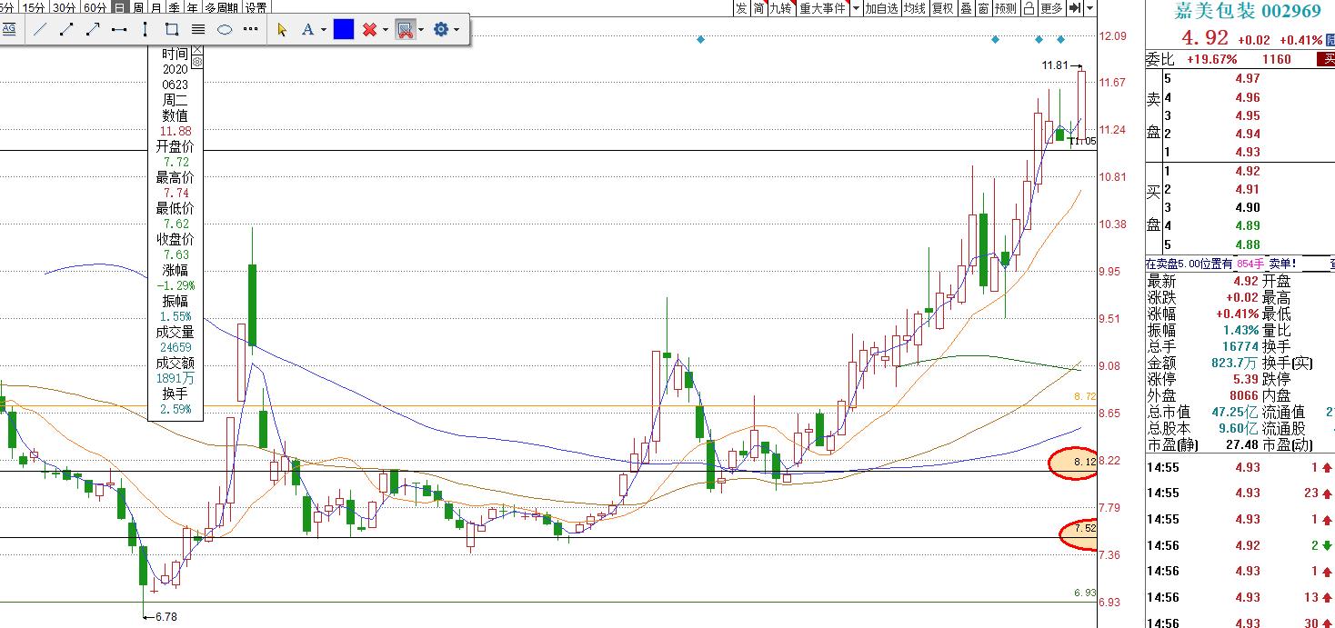The image size is (1335, 628).
Task: Pick the parallel horizontal lines tool
Action: [x=198, y=30]
